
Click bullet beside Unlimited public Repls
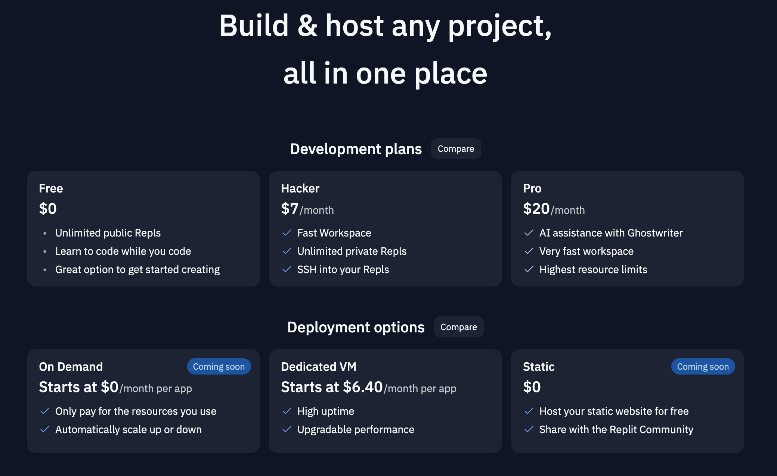click(x=45, y=233)
